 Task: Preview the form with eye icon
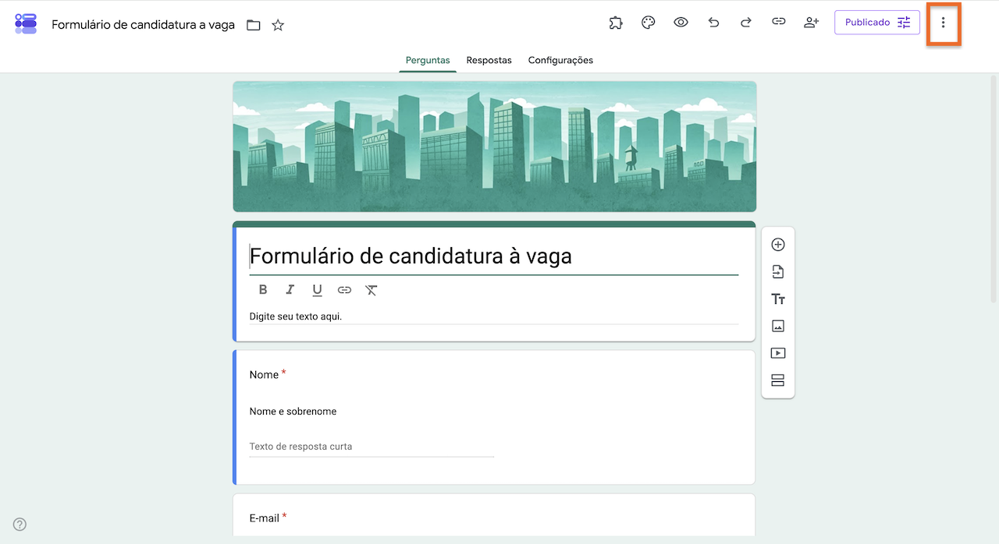point(681,23)
